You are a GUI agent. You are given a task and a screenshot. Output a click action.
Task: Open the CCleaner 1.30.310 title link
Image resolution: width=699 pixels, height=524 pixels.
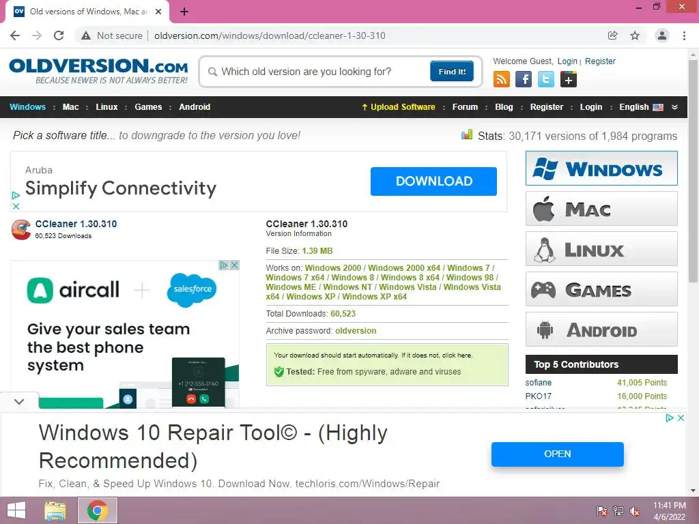(x=76, y=224)
